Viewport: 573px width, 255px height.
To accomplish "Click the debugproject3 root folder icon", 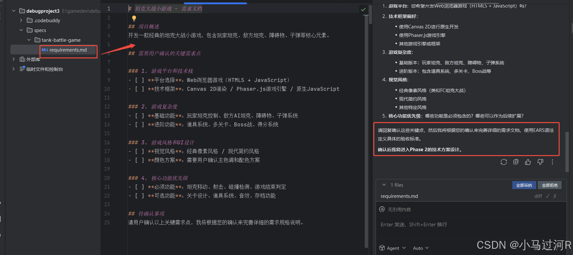I will 22,11.
